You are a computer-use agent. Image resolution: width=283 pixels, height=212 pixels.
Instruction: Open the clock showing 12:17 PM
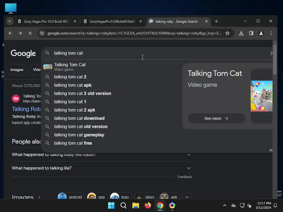263,205
